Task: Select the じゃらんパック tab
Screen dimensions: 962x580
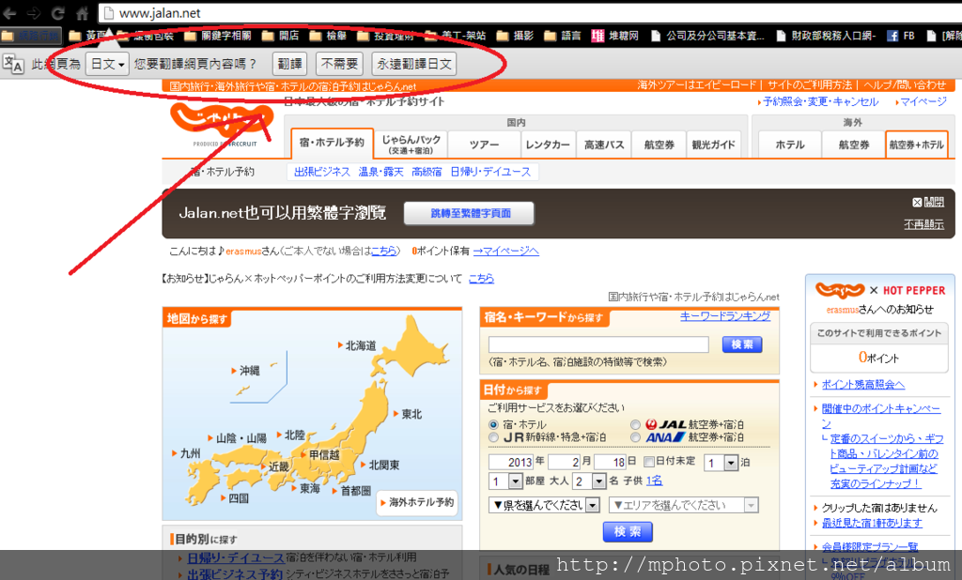Action: (x=411, y=145)
